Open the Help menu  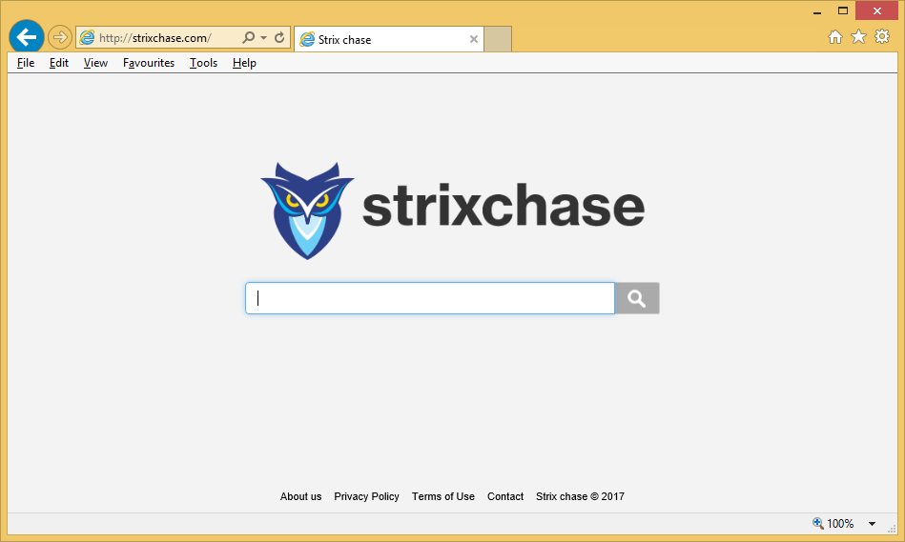point(244,63)
